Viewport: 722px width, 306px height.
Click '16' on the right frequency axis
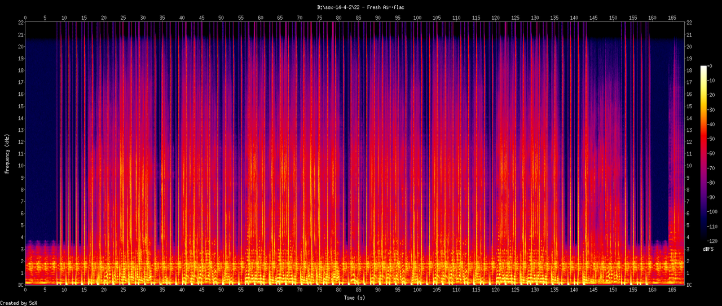point(689,94)
